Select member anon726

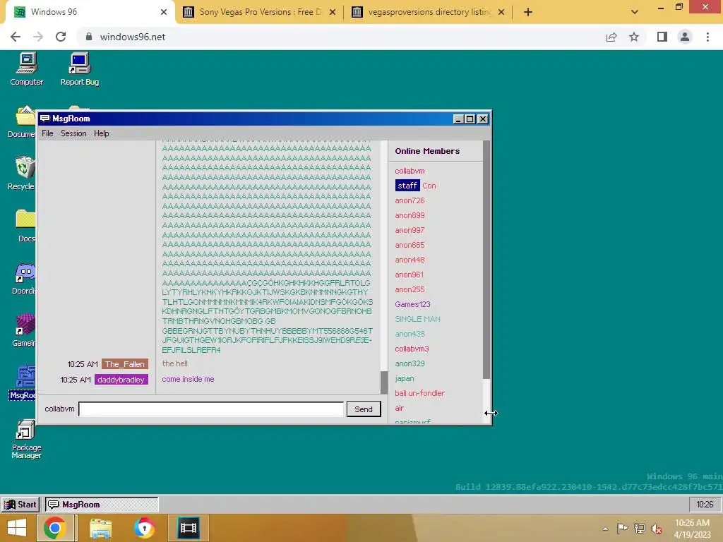410,200
